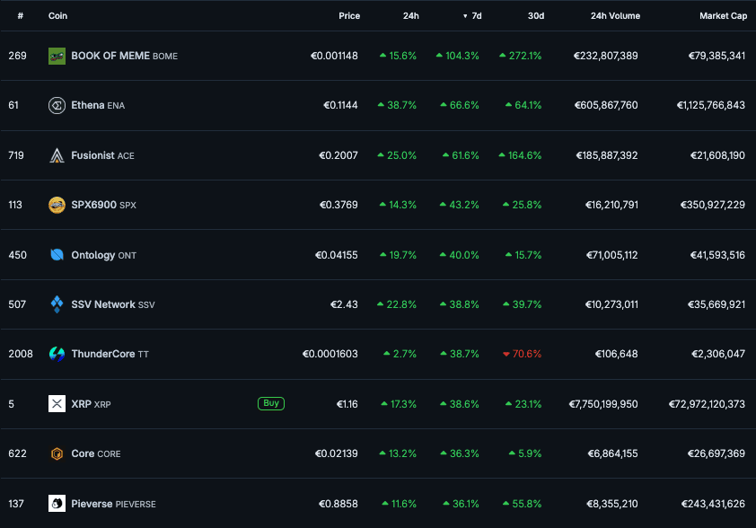Click Core price €0.02139
Viewport: 756px width, 528px height.
pyautogui.click(x=337, y=453)
